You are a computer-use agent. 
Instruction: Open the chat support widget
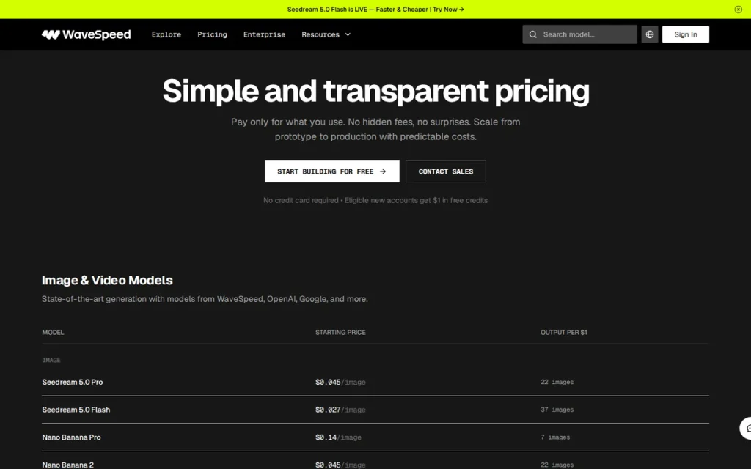(x=746, y=428)
